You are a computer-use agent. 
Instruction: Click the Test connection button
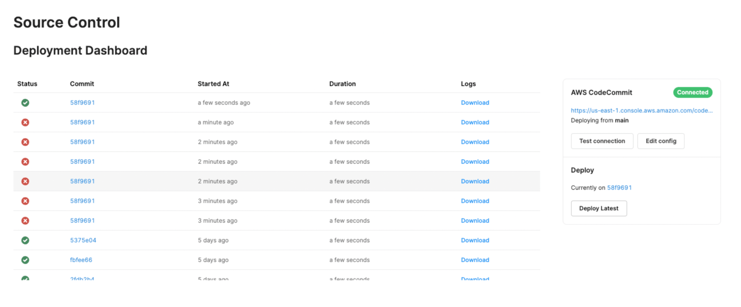pyautogui.click(x=602, y=141)
